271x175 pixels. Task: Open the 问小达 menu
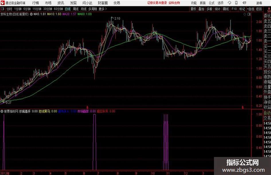coord(87,3)
